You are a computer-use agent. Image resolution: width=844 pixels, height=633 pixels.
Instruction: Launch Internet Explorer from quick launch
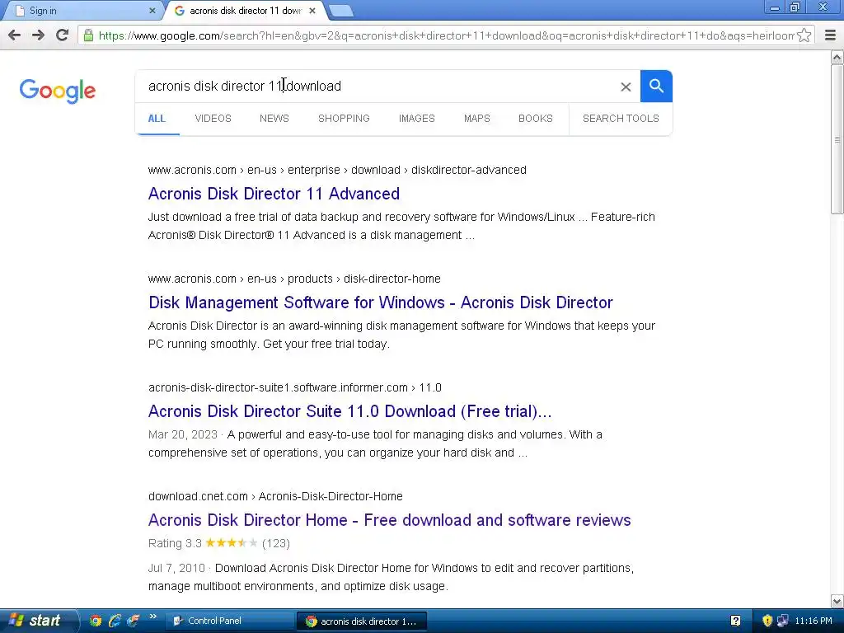[114, 621]
